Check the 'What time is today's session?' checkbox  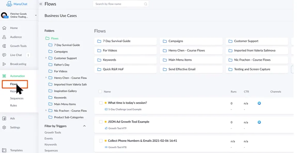[101, 103]
